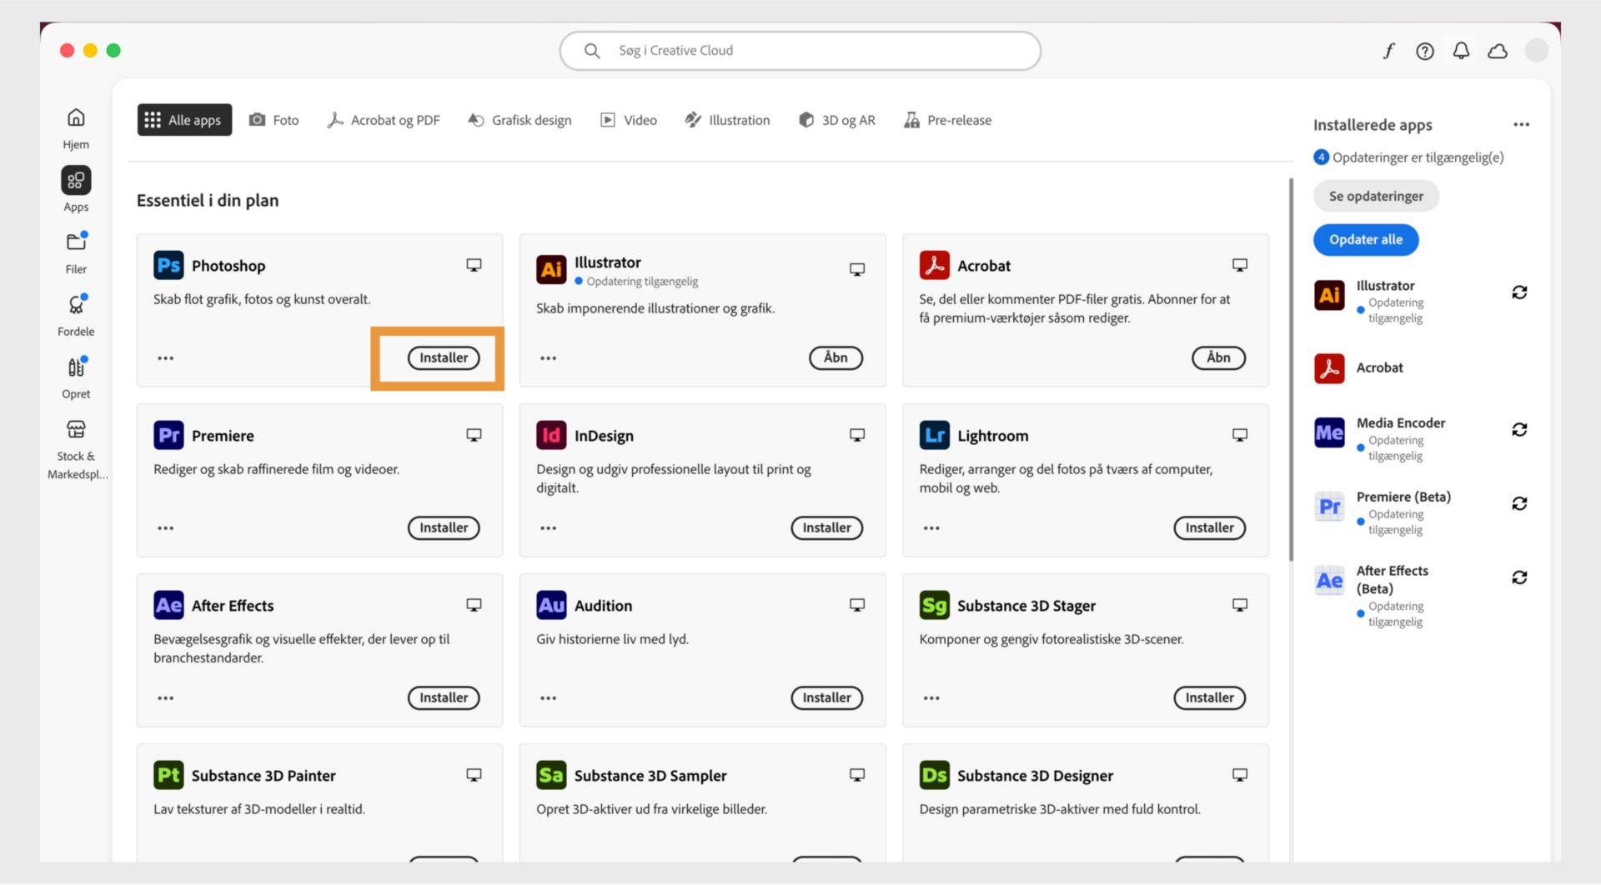Click the Audition Au app icon

click(x=551, y=605)
